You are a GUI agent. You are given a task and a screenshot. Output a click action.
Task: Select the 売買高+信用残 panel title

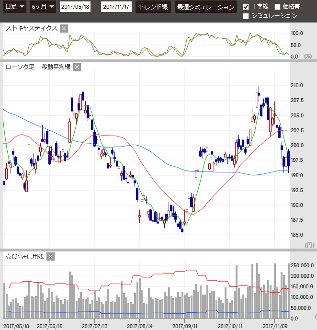click(x=24, y=257)
